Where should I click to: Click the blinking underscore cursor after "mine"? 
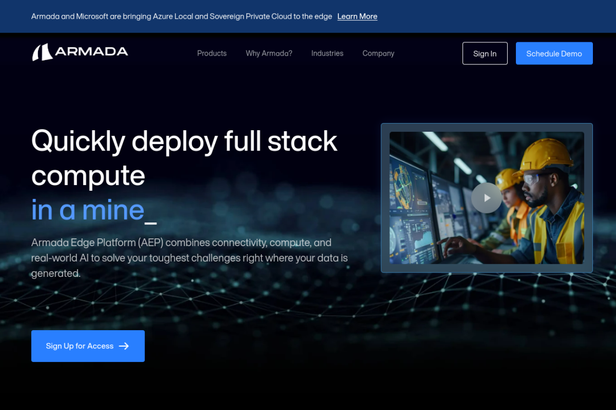(151, 222)
